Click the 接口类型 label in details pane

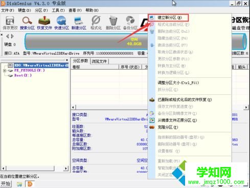80,115
